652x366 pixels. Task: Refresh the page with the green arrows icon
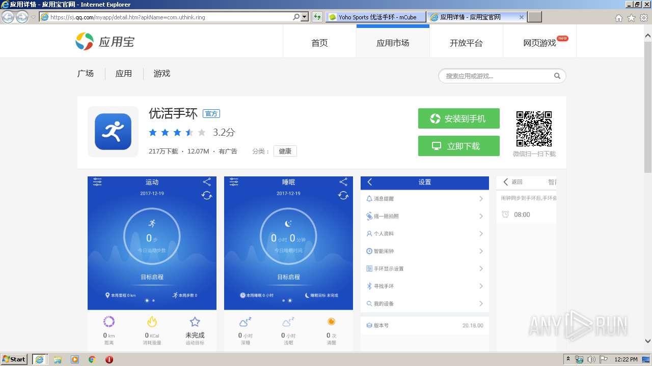click(x=317, y=17)
